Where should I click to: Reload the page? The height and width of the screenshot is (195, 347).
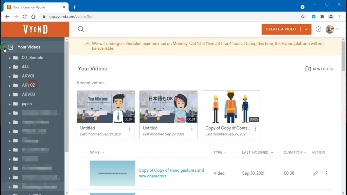coord(24,17)
